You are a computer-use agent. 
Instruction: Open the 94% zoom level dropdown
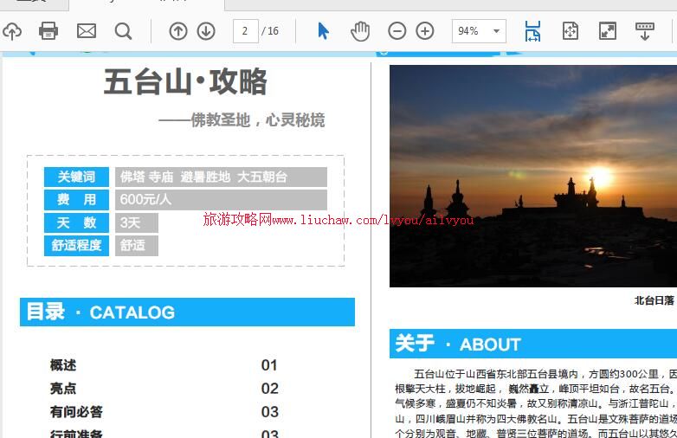[x=479, y=32]
